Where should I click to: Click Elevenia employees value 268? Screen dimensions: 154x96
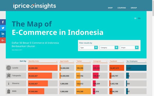click(128, 84)
